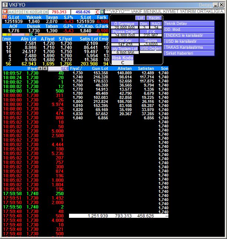Toggle the FK button in the header

[x=65, y=68]
